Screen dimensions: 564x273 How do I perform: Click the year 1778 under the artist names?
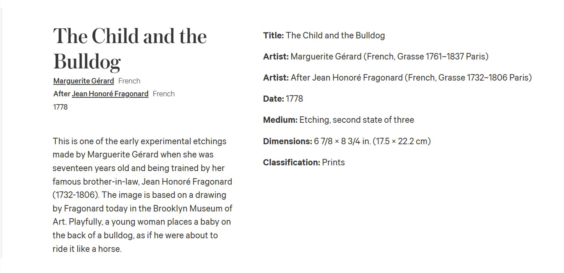tap(60, 107)
